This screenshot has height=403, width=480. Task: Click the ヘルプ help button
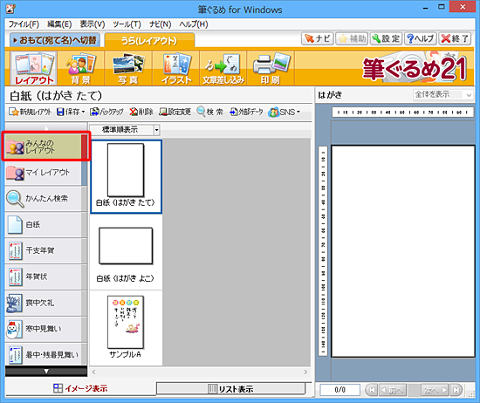click(421, 38)
